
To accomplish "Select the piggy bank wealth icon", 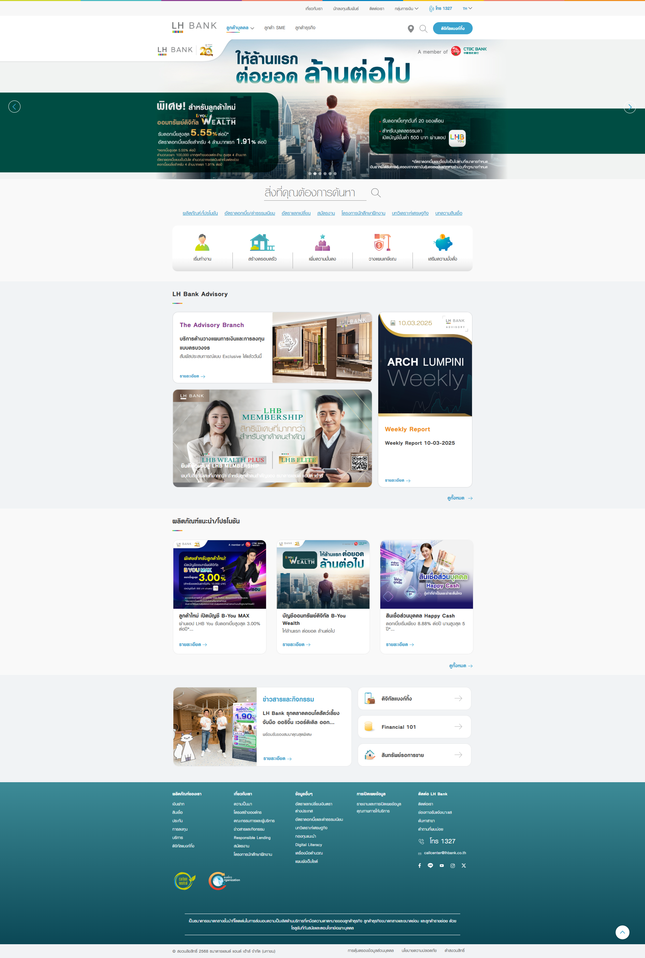I will pos(443,243).
